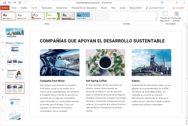
Task: Click the slide title COMPAÑÍAS QUE APOYAN
Action: click(x=102, y=41)
